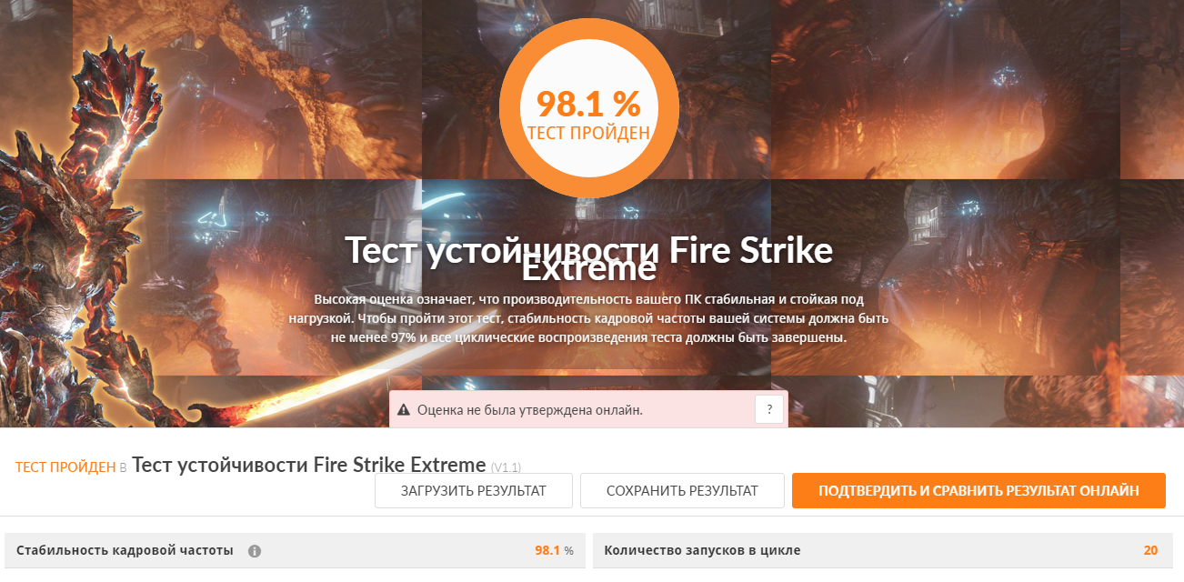Click ПОДТВЕРДИТЬ И СРАВНИТЬ РЕЗУЛЬТАТ ОНЛАЙН
Screen dimensions: 1184x582
[x=978, y=490]
